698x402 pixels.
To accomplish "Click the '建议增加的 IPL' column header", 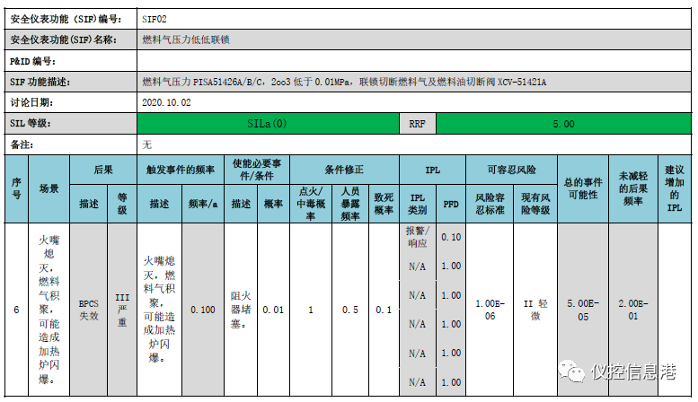I will 675,189.
